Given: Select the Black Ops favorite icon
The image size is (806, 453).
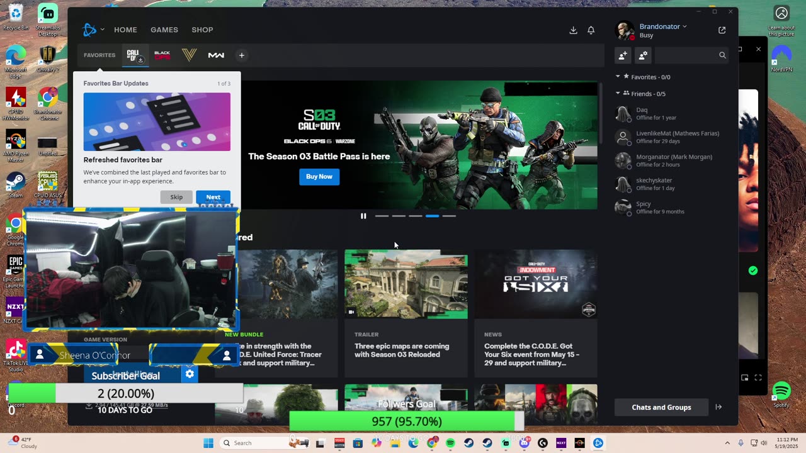Looking at the screenshot, I should pos(162,55).
